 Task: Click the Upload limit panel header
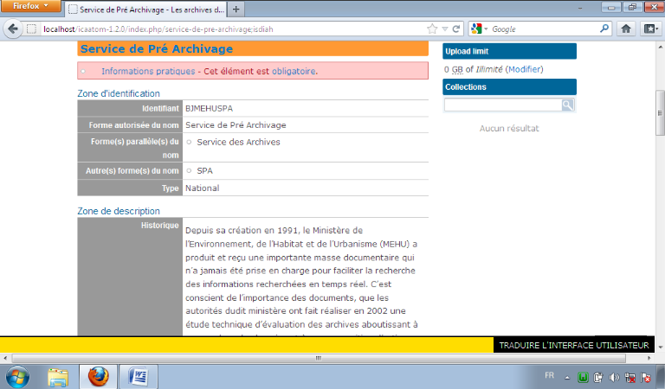[509, 51]
